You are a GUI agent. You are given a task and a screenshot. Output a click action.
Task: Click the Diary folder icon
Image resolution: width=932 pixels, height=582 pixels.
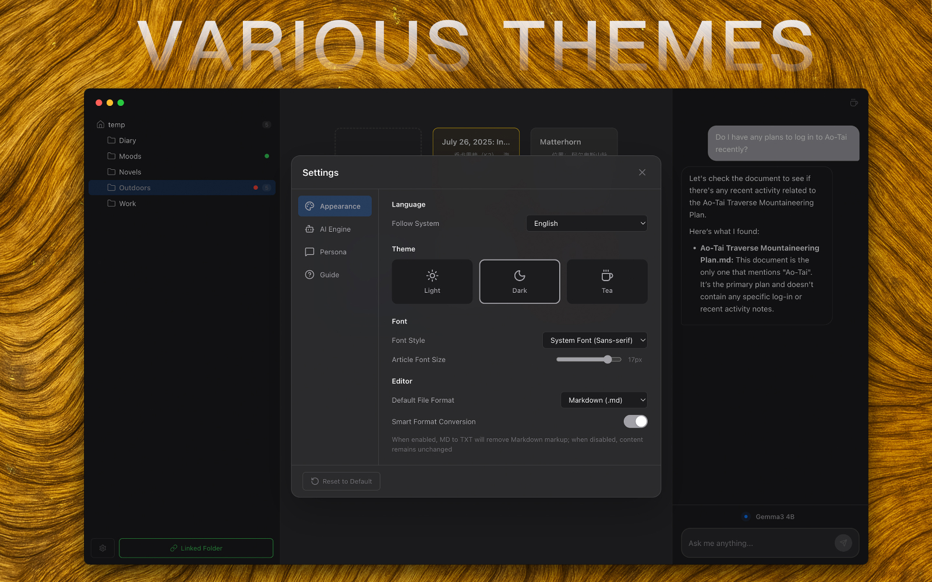[x=111, y=140]
